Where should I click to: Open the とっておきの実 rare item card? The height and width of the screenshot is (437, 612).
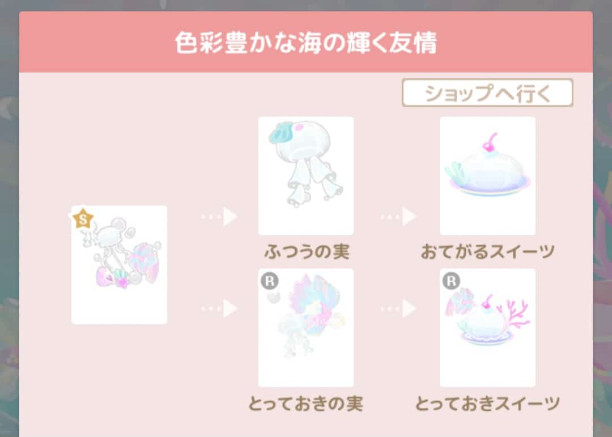pos(306,328)
